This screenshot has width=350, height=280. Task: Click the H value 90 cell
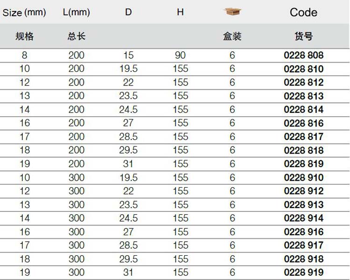pyautogui.click(x=180, y=56)
